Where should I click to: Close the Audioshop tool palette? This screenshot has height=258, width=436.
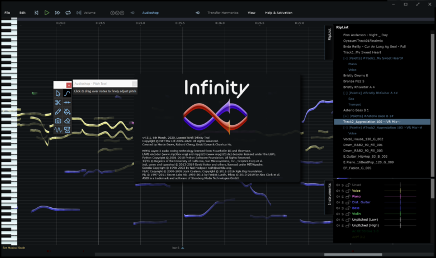click(x=69, y=85)
